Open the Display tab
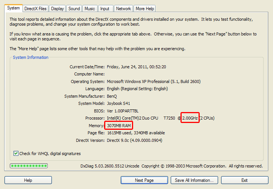Screen dimensions: 273x189 coord(58,9)
